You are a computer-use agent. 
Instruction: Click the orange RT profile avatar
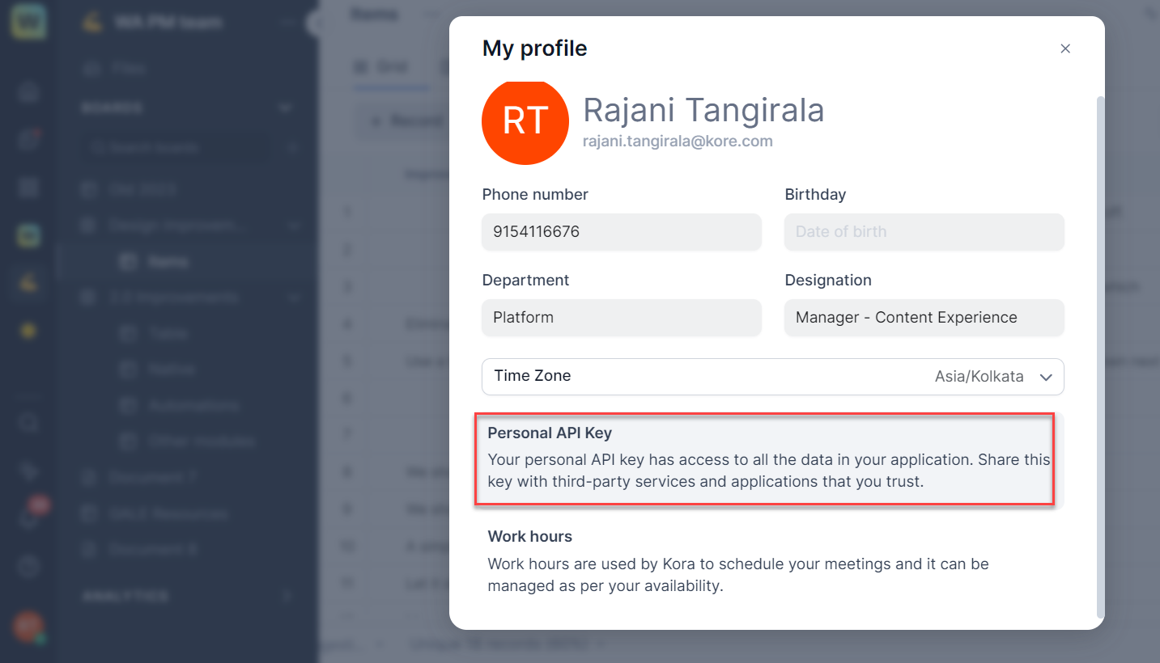pyautogui.click(x=525, y=121)
